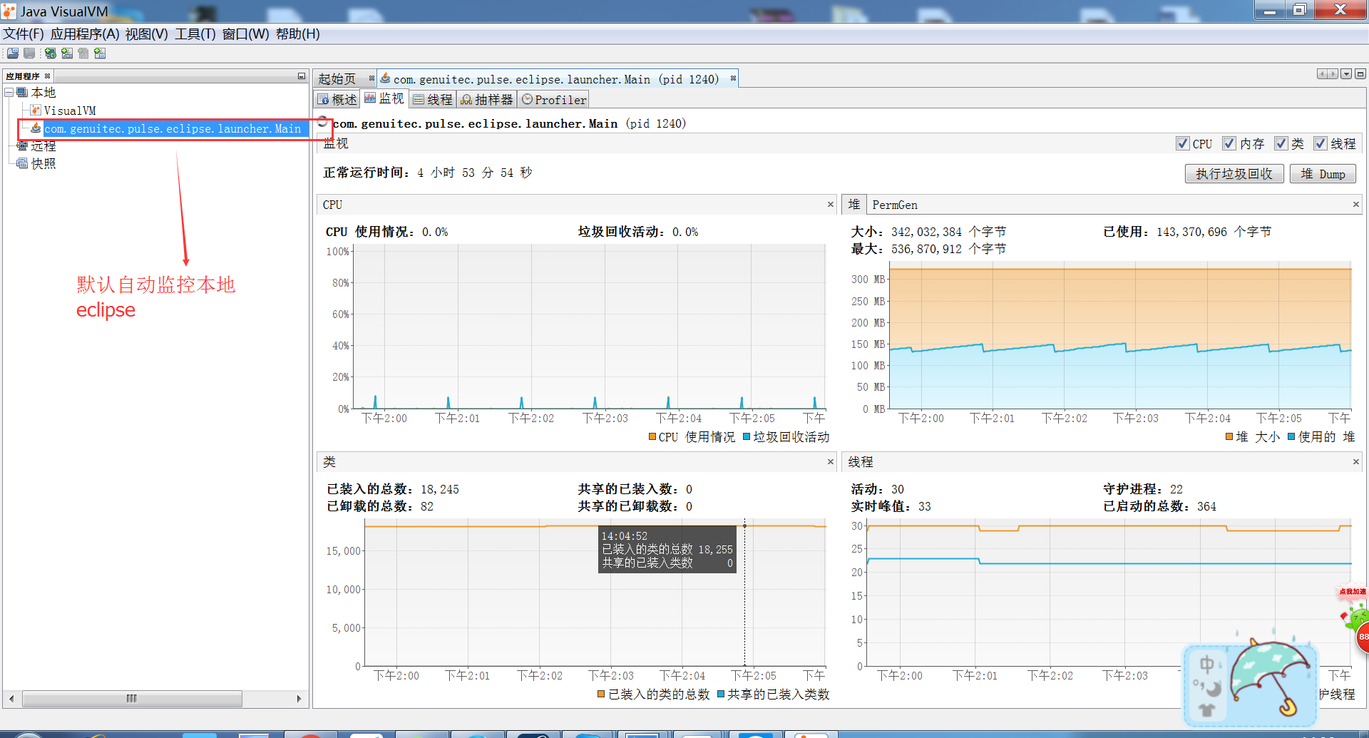This screenshot has width=1369, height=738.
Task: Click blue 共享的已装入类数 legend swatch
Action: pyautogui.click(x=721, y=695)
